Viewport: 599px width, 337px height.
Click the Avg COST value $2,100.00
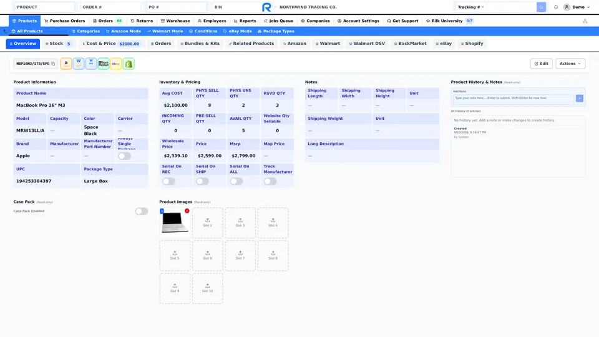coord(176,105)
